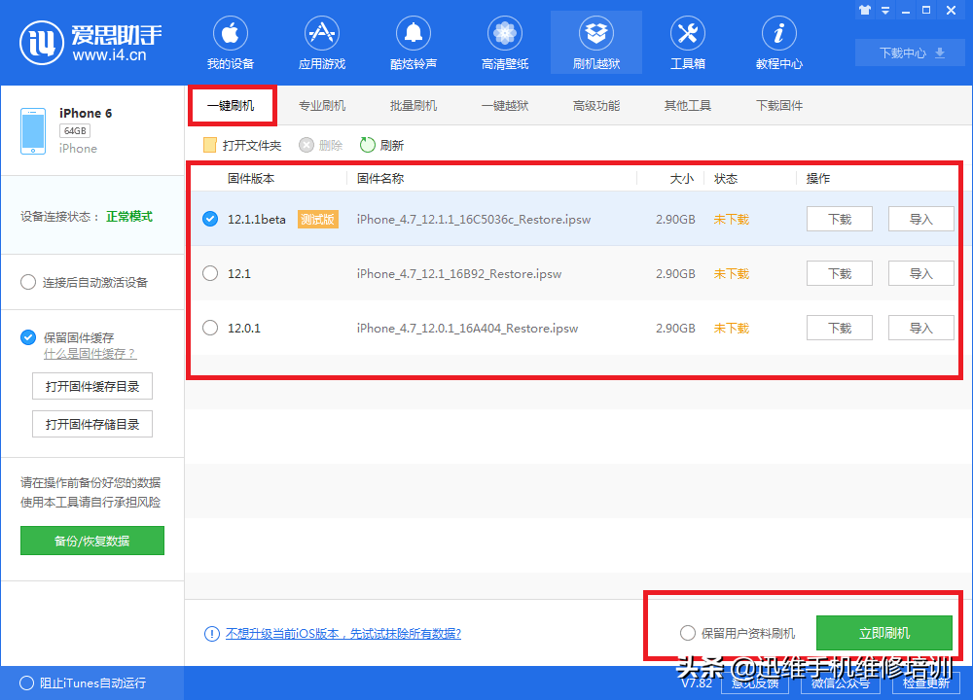
Task: Open the 下载中心 download center
Action: click(909, 52)
